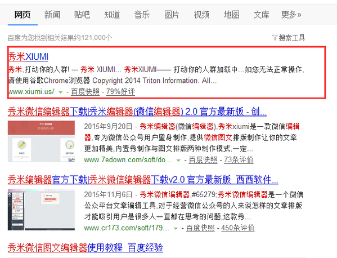
Task: Open the 视频 tab
Action: point(201,15)
